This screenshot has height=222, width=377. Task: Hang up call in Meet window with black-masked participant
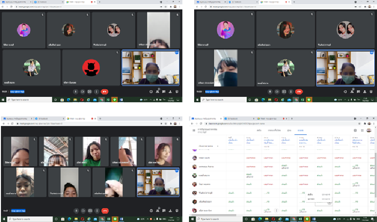coord(300,91)
